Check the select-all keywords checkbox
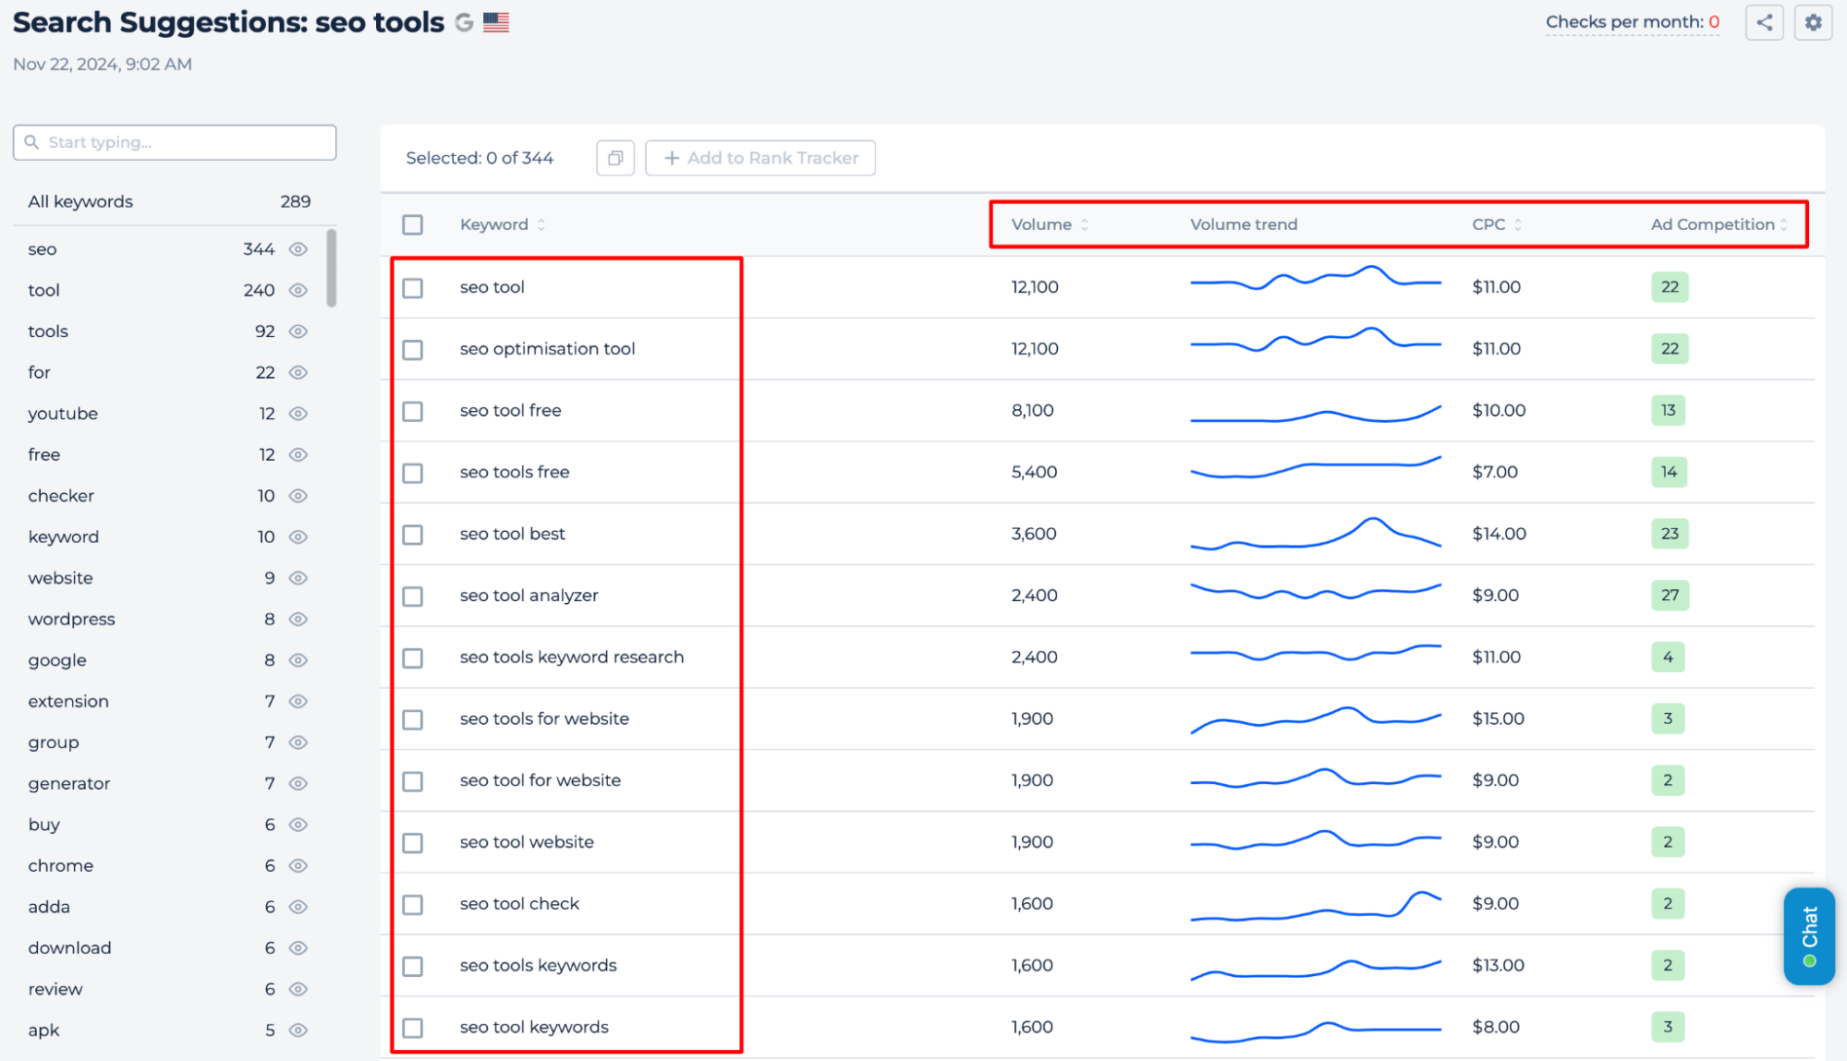Image resolution: width=1847 pixels, height=1061 pixels. [x=413, y=224]
